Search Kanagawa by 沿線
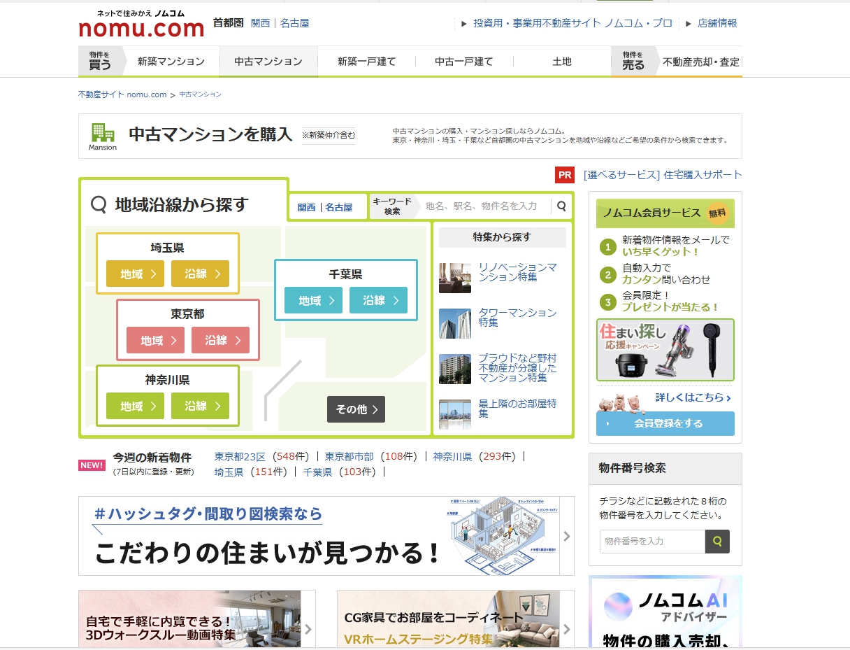Viewport: 850px width, 650px height. [200, 406]
